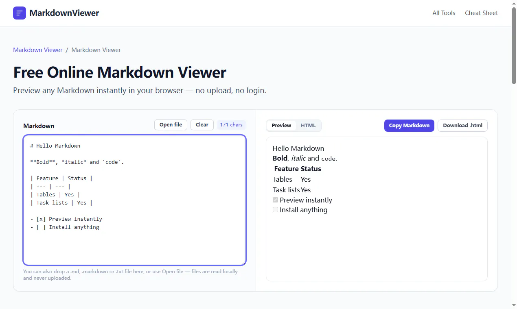Click the scrollbar up arrow

point(514,2)
